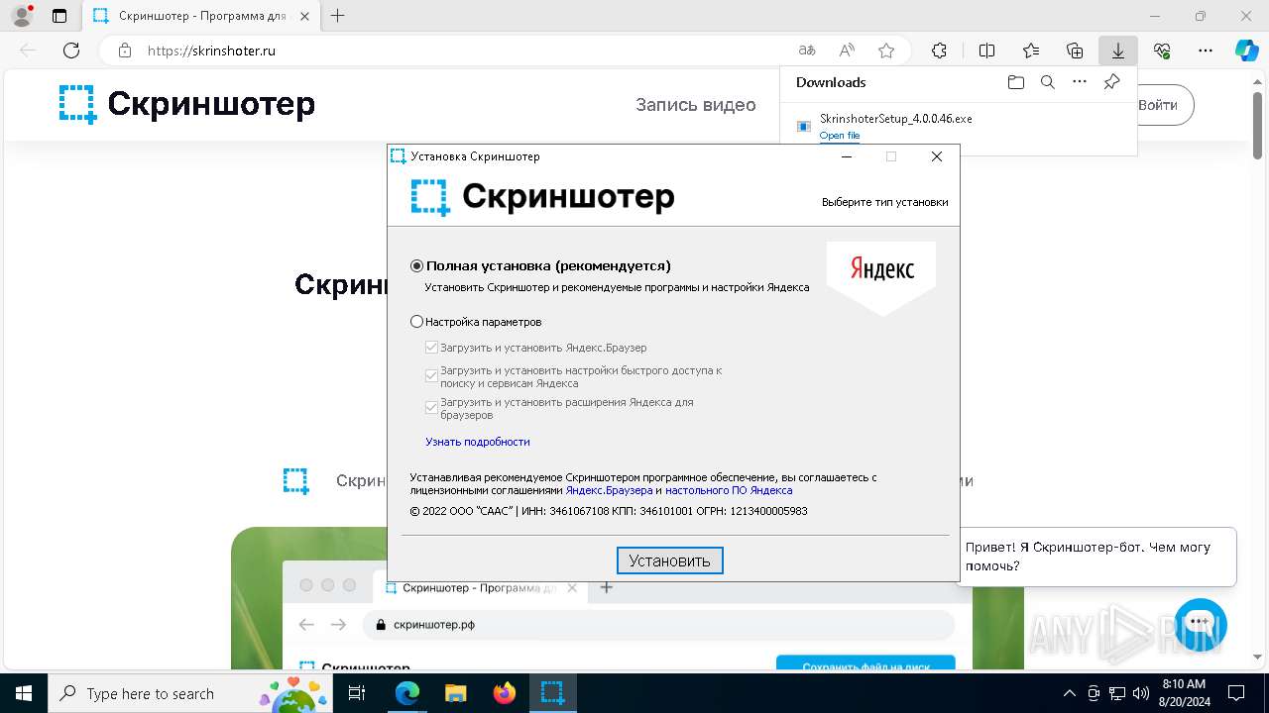The image size is (1269, 713).
Task: Choose the custom settings radio option
Action: (x=416, y=322)
